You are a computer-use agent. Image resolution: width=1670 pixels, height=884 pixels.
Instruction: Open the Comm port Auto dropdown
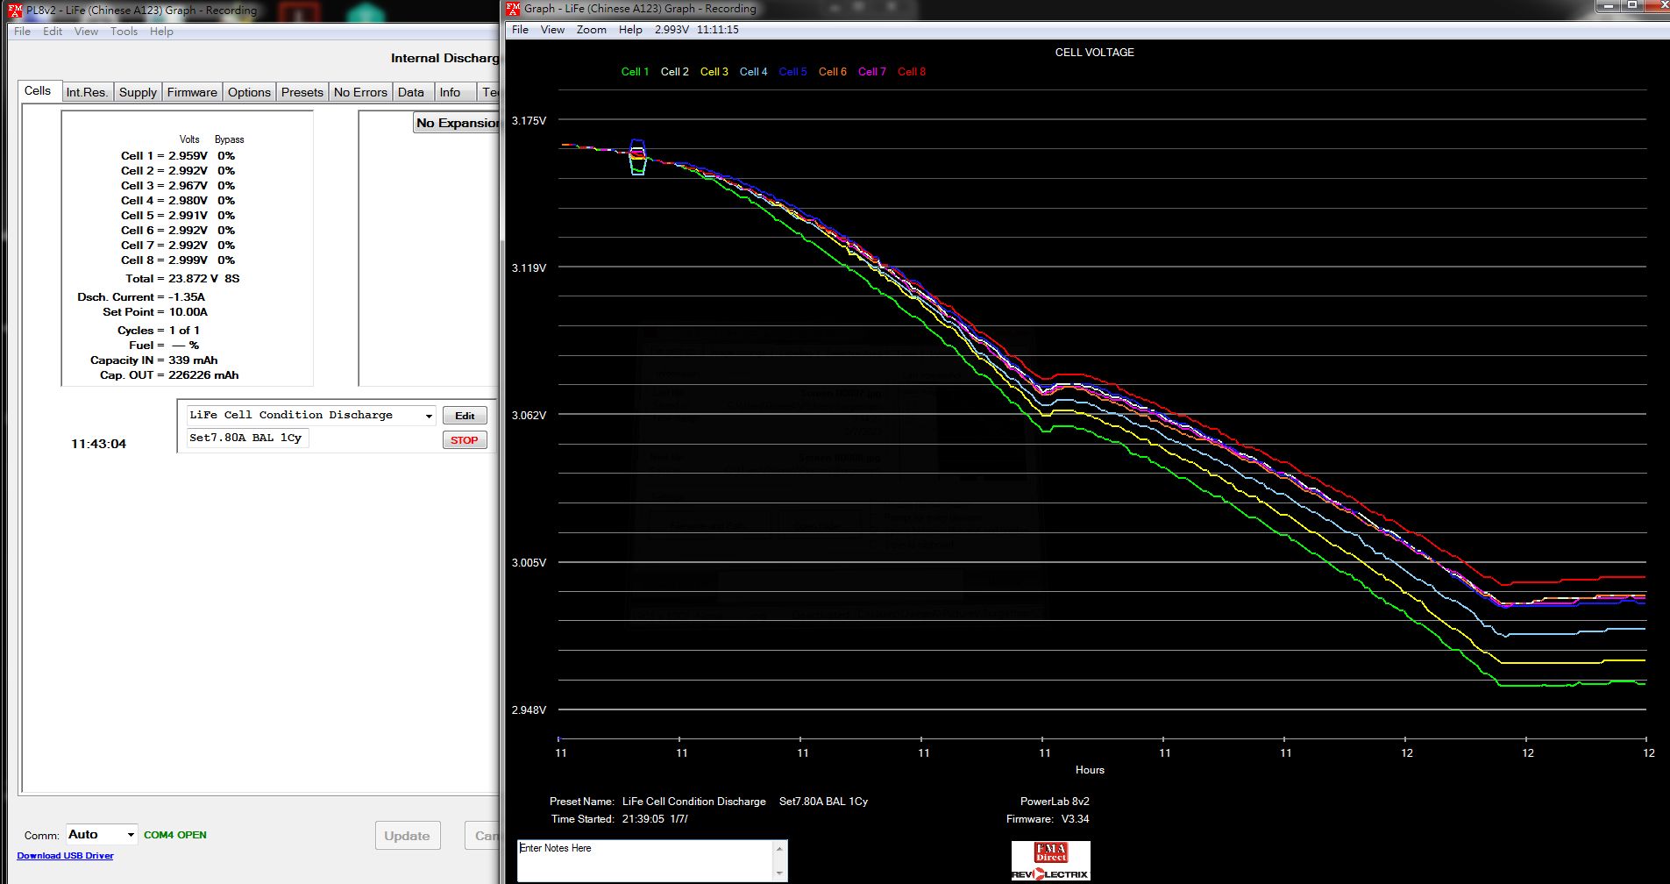131,835
